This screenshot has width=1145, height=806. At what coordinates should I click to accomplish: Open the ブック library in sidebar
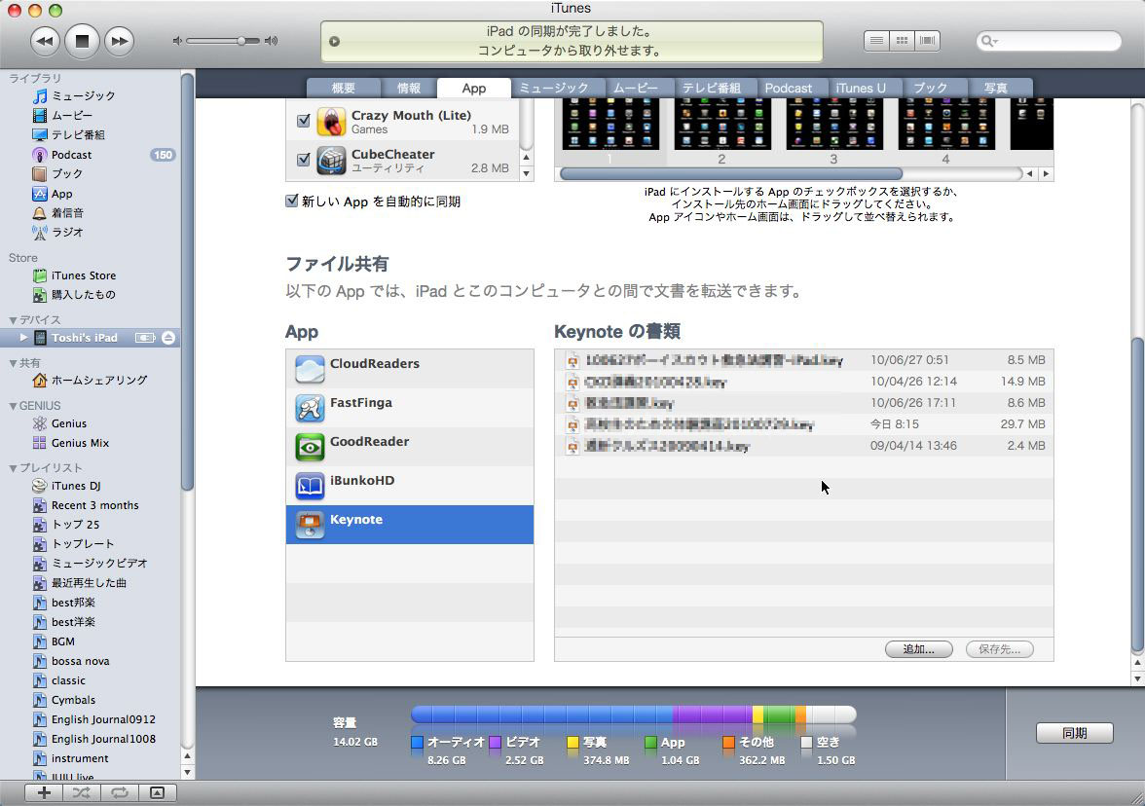pyautogui.click(x=66, y=173)
